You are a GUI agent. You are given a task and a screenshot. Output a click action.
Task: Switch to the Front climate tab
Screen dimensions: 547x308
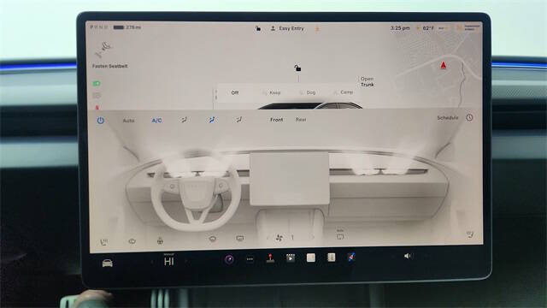click(x=277, y=120)
